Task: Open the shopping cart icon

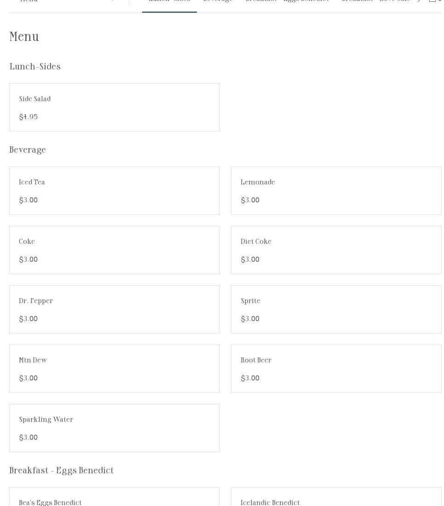Action: 433,1
